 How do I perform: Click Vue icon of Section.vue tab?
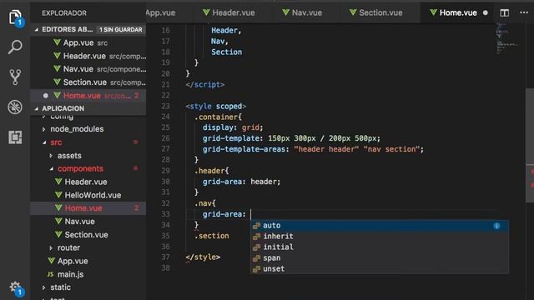click(x=353, y=12)
